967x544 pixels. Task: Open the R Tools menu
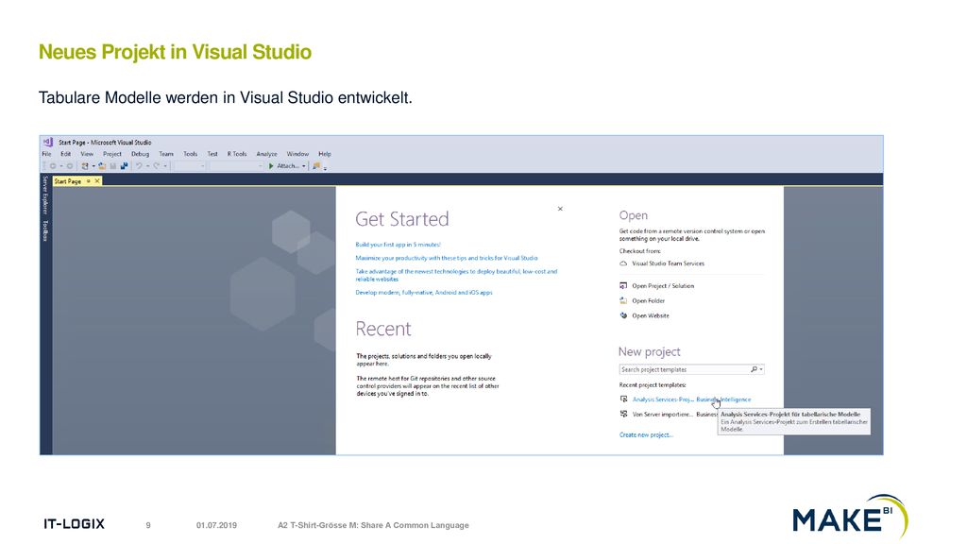237,154
